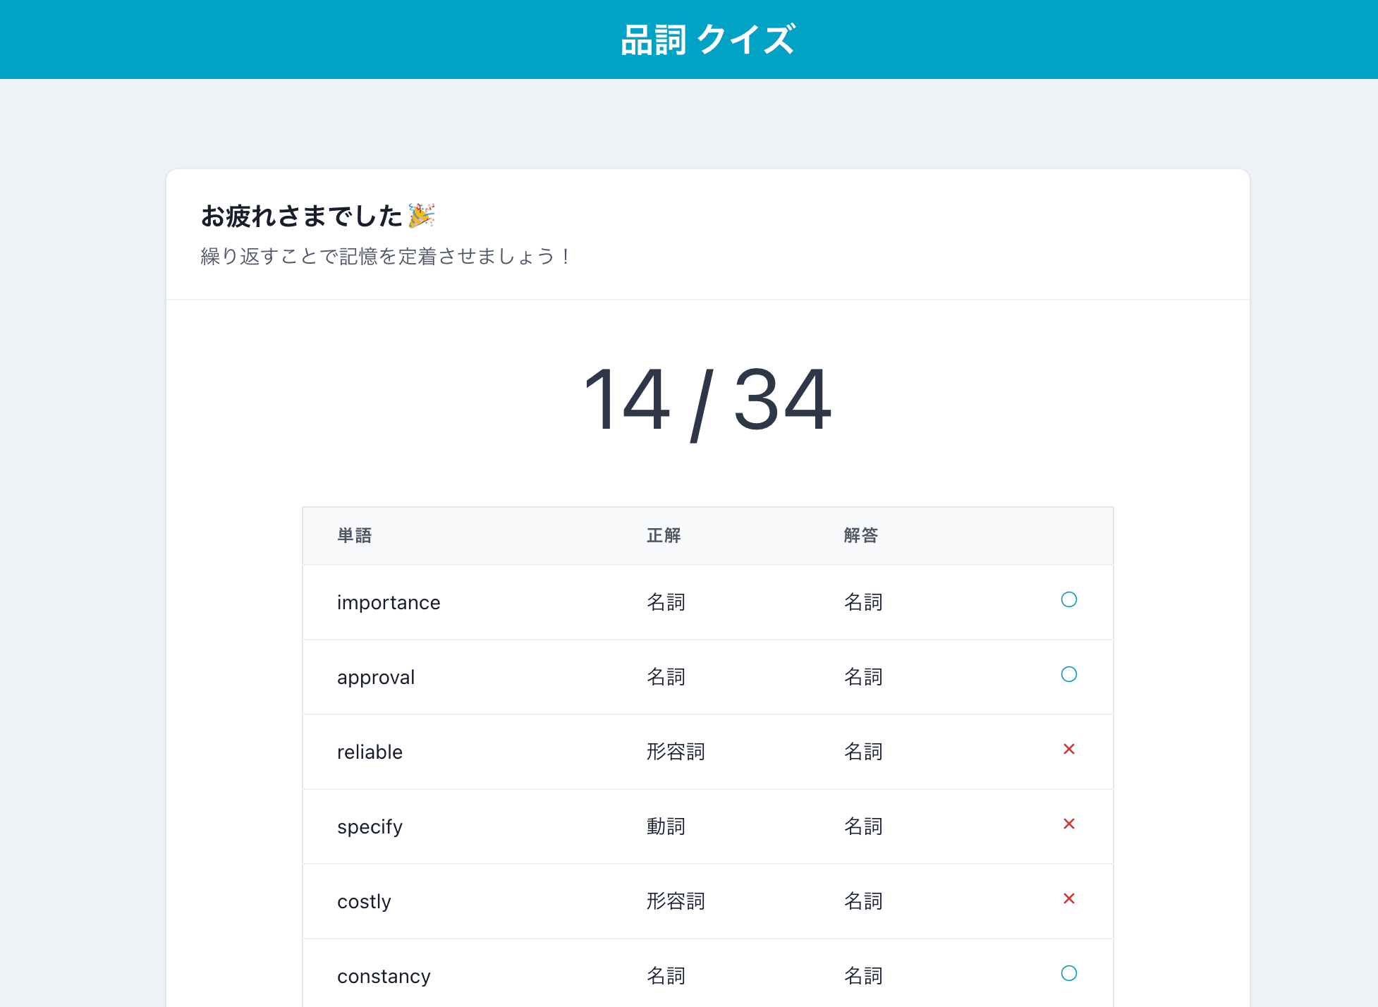Click 動詞 correct answer for specify
This screenshot has height=1007, width=1378.
pyautogui.click(x=666, y=827)
